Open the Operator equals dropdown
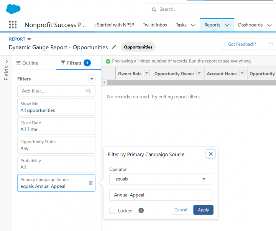The width and height of the screenshot is (276, 231). coord(160,179)
